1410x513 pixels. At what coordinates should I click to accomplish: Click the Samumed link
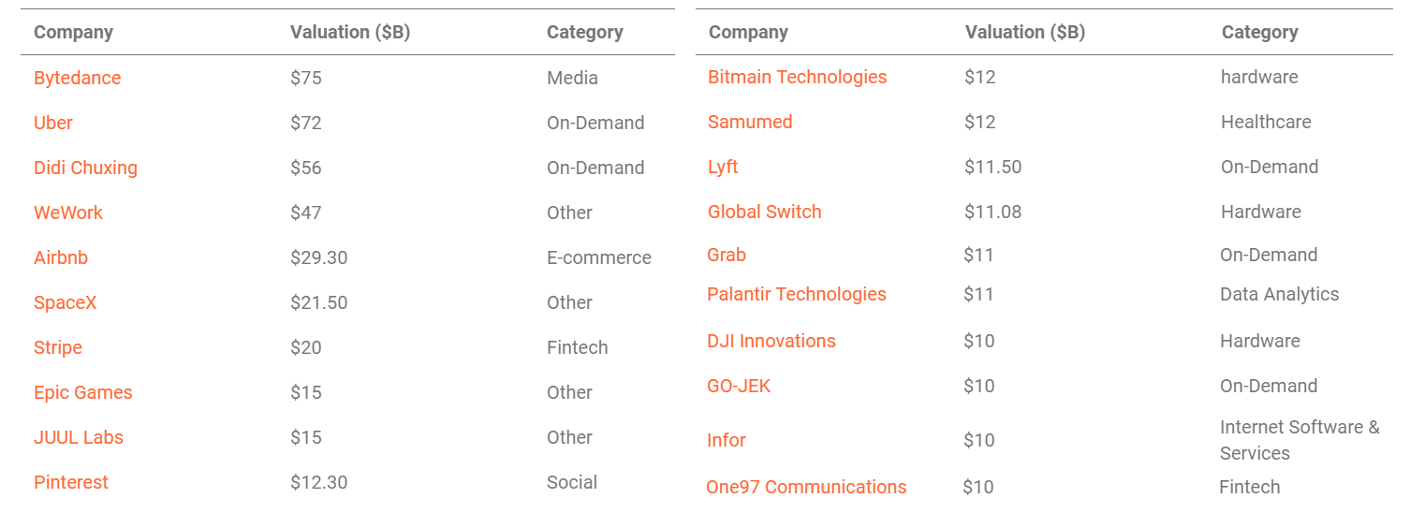(750, 122)
